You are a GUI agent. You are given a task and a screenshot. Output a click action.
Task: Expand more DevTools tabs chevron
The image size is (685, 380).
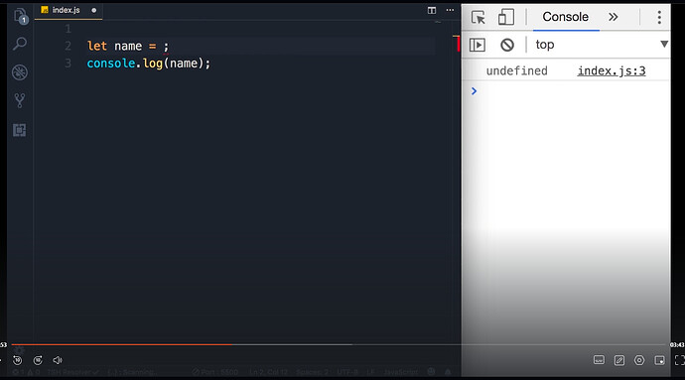pyautogui.click(x=614, y=17)
